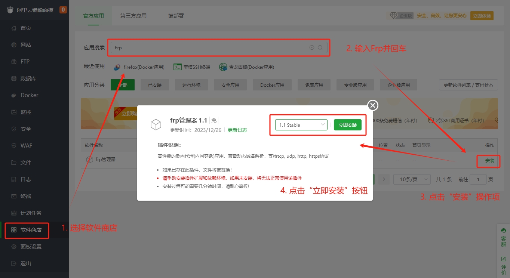Filter apps by 已安装 category
The image size is (510, 278).
[155, 85]
